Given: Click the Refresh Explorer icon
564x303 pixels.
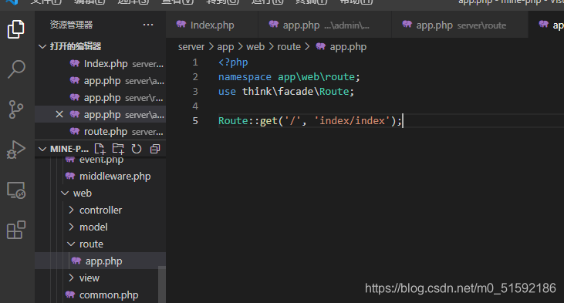Looking at the screenshot, I should coord(137,149).
